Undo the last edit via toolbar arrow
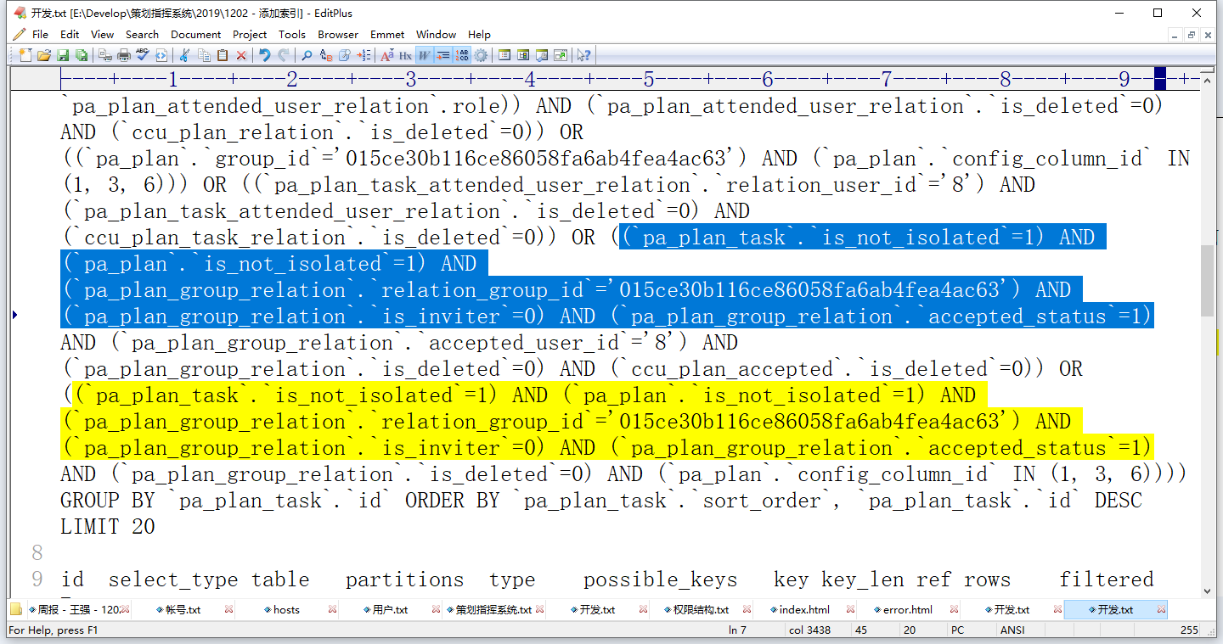 tap(265, 55)
